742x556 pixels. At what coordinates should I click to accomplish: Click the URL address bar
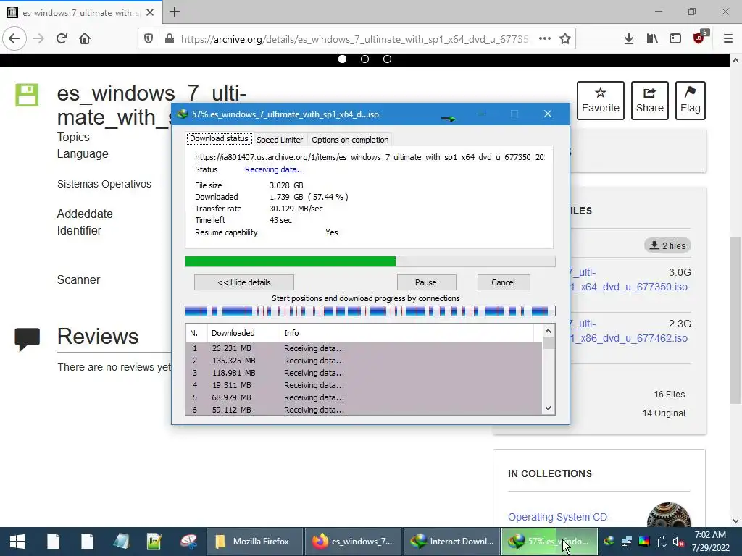coord(355,39)
